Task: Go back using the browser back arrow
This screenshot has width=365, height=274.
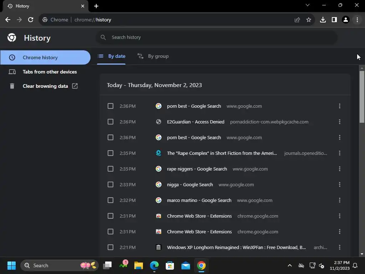Action: [x=8, y=20]
